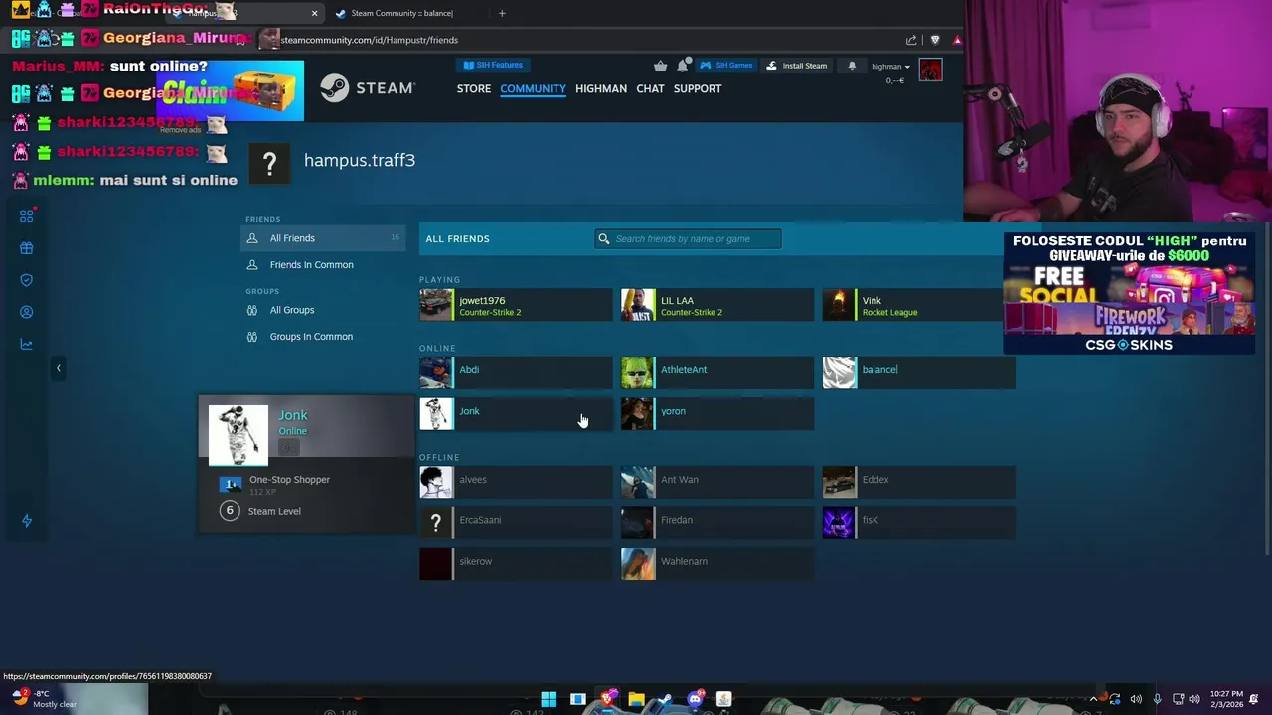Open notifications bell with badge beside basket
The width and height of the screenshot is (1272, 715).
[x=684, y=66]
